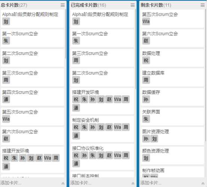Open 第六次Scrum立会 card in 总卡片数 list
Image resolution: width=207 pixels, height=187 pixels.
coord(32,136)
